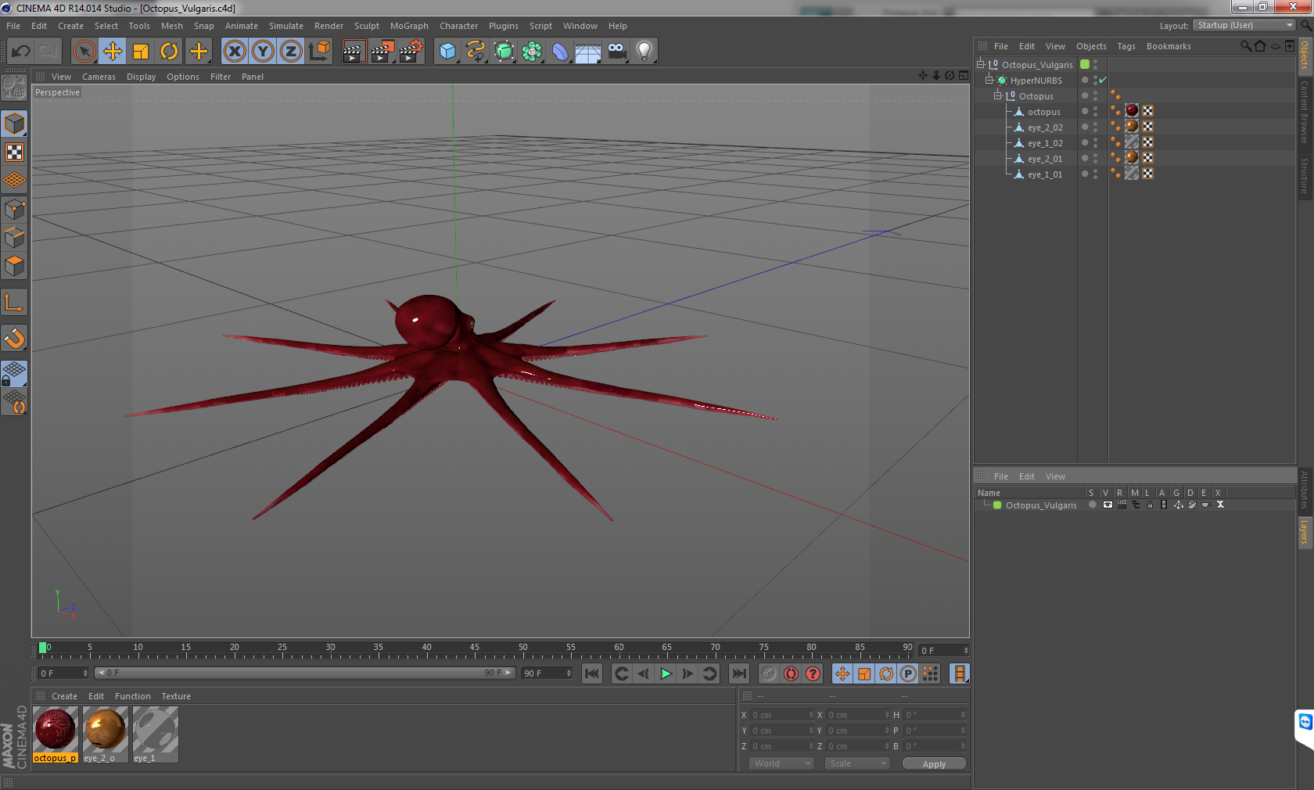
Task: Toggle Y-axis lock button
Action: coord(263,52)
